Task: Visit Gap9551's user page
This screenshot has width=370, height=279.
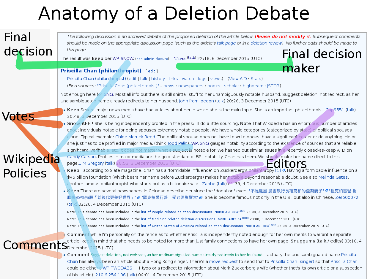Action: [335, 110]
